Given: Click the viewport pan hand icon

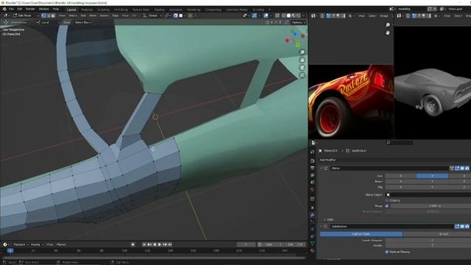Looking at the screenshot, I should (302, 60).
